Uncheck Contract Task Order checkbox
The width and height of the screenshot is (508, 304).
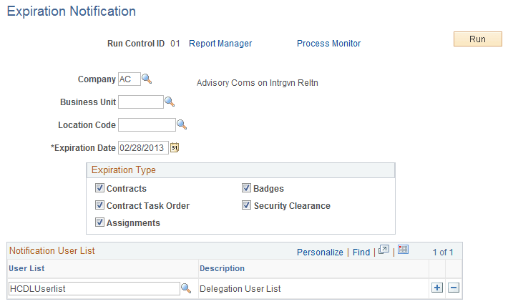click(99, 206)
